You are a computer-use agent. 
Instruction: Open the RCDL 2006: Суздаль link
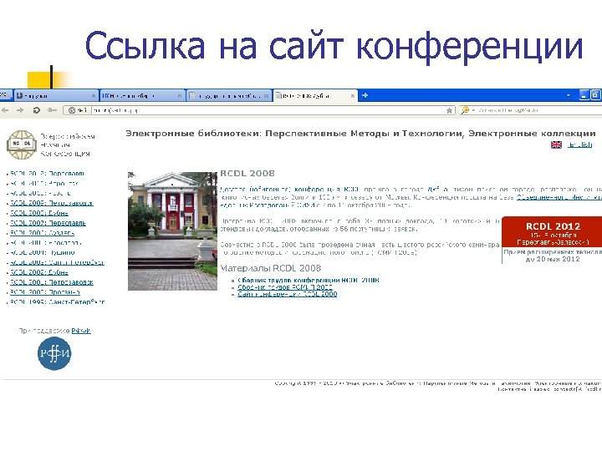[x=43, y=233]
